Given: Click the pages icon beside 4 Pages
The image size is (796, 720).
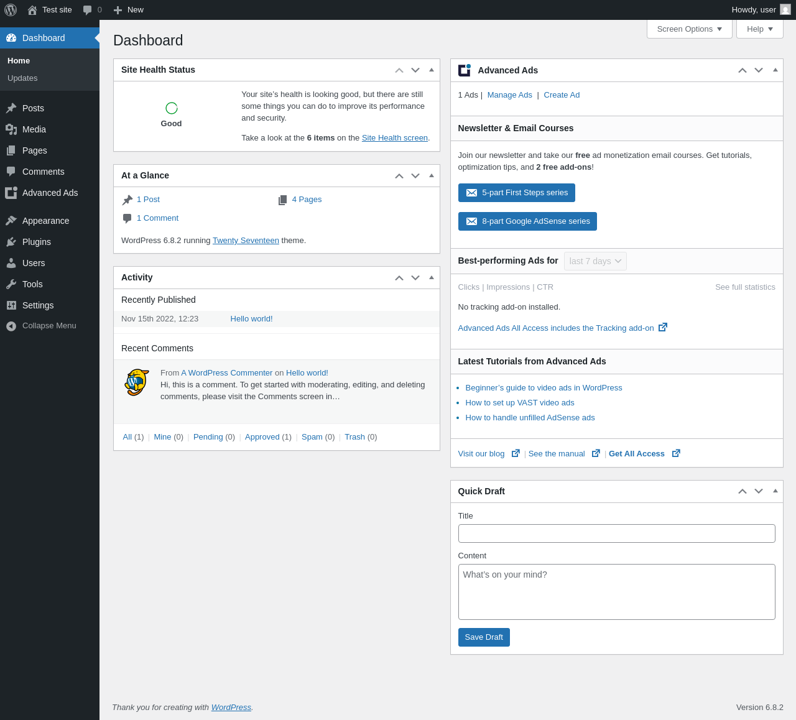Looking at the screenshot, I should point(283,200).
